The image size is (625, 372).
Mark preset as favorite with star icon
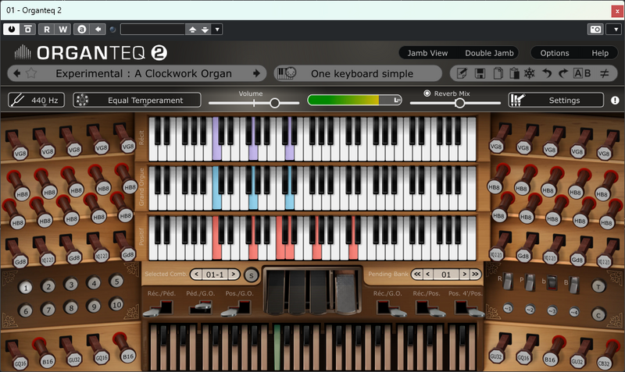coord(31,73)
